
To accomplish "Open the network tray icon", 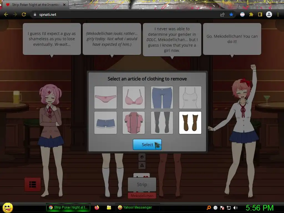I will (229, 208).
